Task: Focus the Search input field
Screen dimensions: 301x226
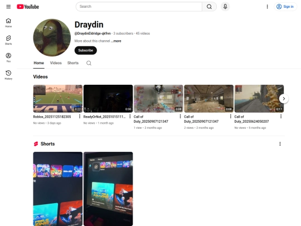Action: [139, 7]
